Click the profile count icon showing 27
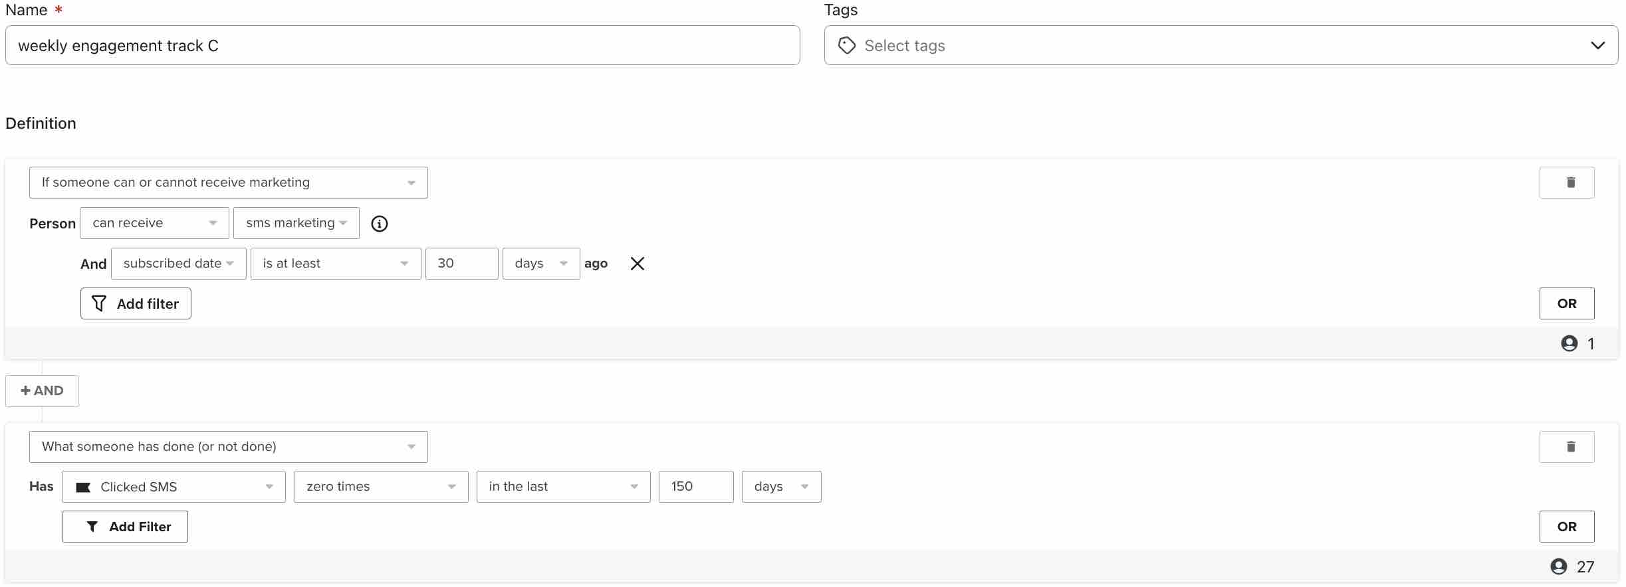Image resolution: width=1626 pixels, height=587 pixels. (x=1558, y=566)
